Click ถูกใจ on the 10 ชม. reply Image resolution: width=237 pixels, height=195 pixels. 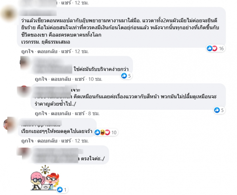pos(41,79)
